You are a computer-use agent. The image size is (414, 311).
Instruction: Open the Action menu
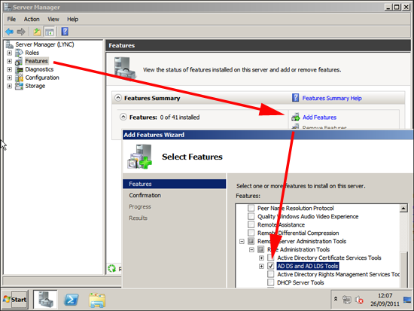[32, 19]
